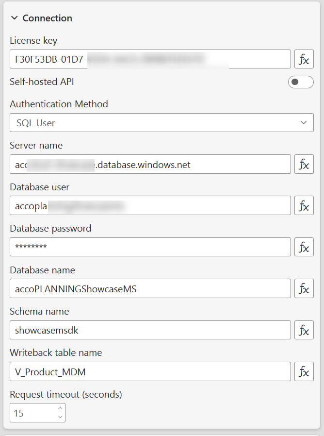The height and width of the screenshot is (436, 324).
Task: Focus the Server name text box
Action: pos(150,164)
